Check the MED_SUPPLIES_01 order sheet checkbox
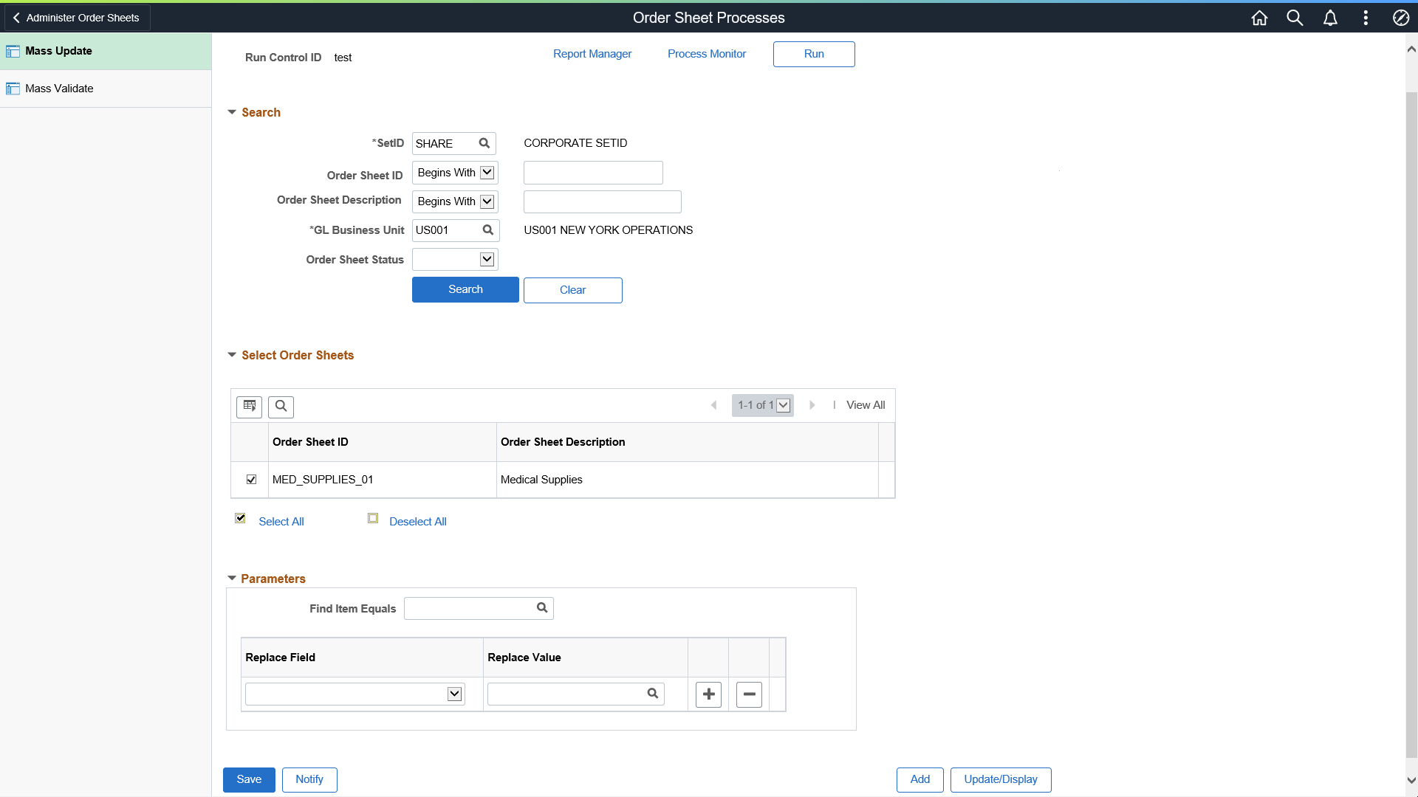 tap(251, 480)
